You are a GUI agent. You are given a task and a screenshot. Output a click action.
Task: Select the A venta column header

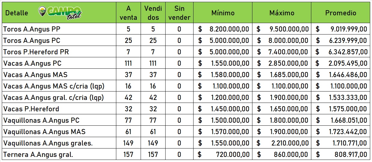coord(128,13)
